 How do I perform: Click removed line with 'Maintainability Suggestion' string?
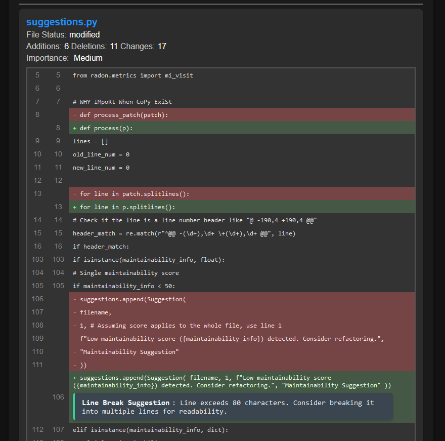(129, 352)
